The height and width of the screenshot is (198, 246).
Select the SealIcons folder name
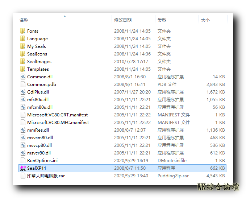point(37,54)
